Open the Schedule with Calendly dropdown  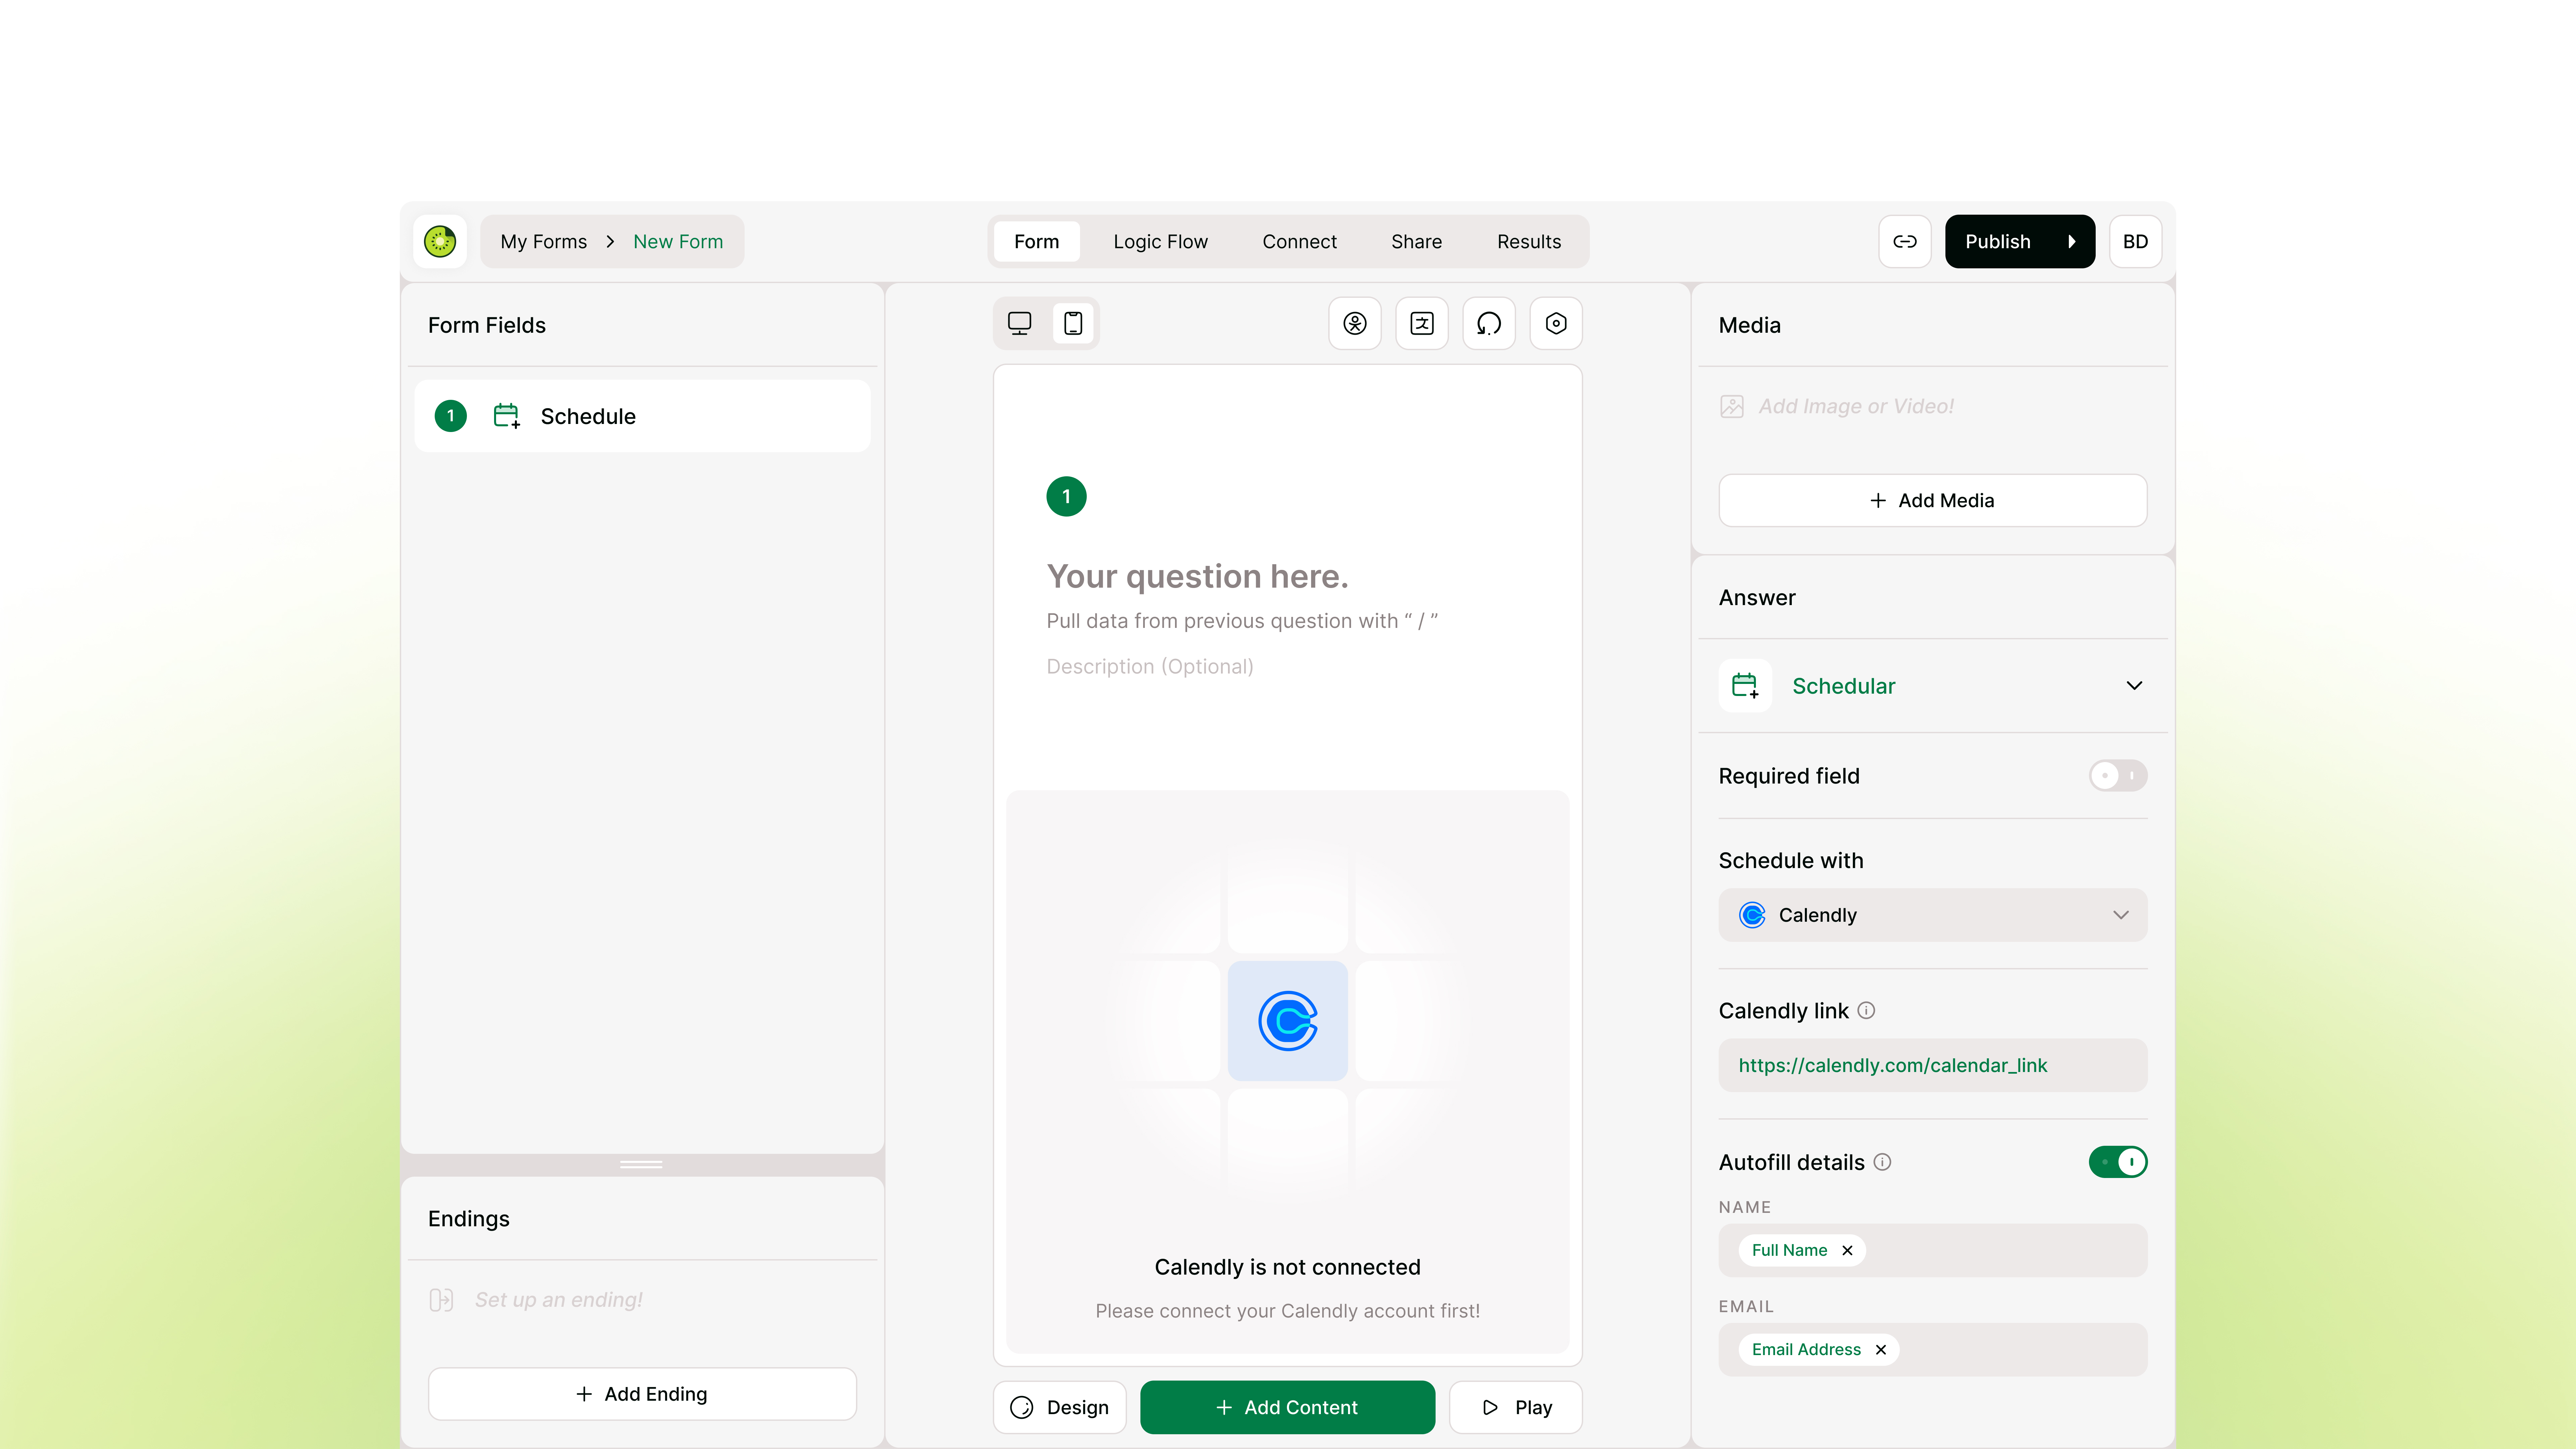tap(1933, 915)
